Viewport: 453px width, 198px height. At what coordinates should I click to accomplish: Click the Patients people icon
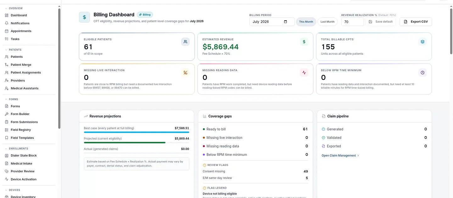(x=7, y=57)
